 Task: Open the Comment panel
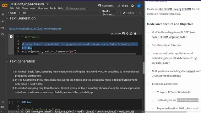pos(106,6)
